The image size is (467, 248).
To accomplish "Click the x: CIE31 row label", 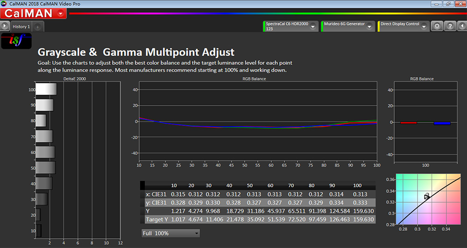I will point(156,194).
